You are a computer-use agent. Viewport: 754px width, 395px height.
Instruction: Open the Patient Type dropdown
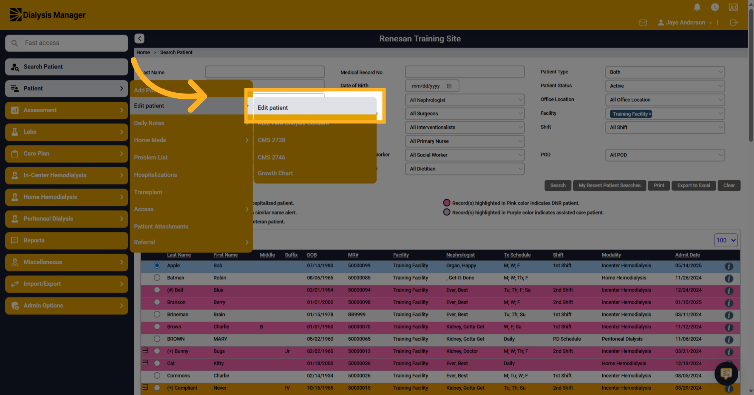tap(665, 72)
